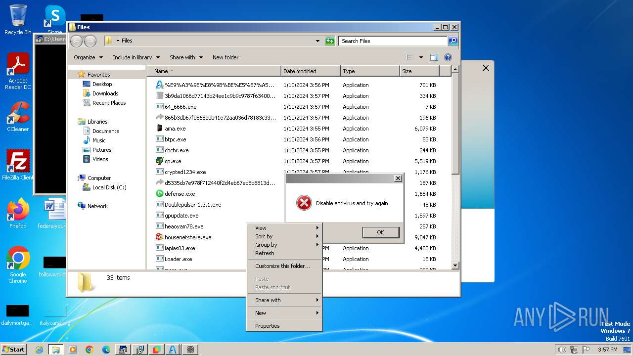Open the Group by submenu
This screenshot has width=633, height=356.
pos(284,245)
